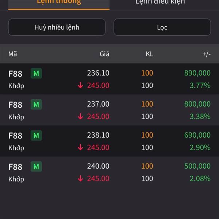This screenshot has width=219, height=219.
Task: Click the M badge on the 236.10 order
Action: coord(36,74)
